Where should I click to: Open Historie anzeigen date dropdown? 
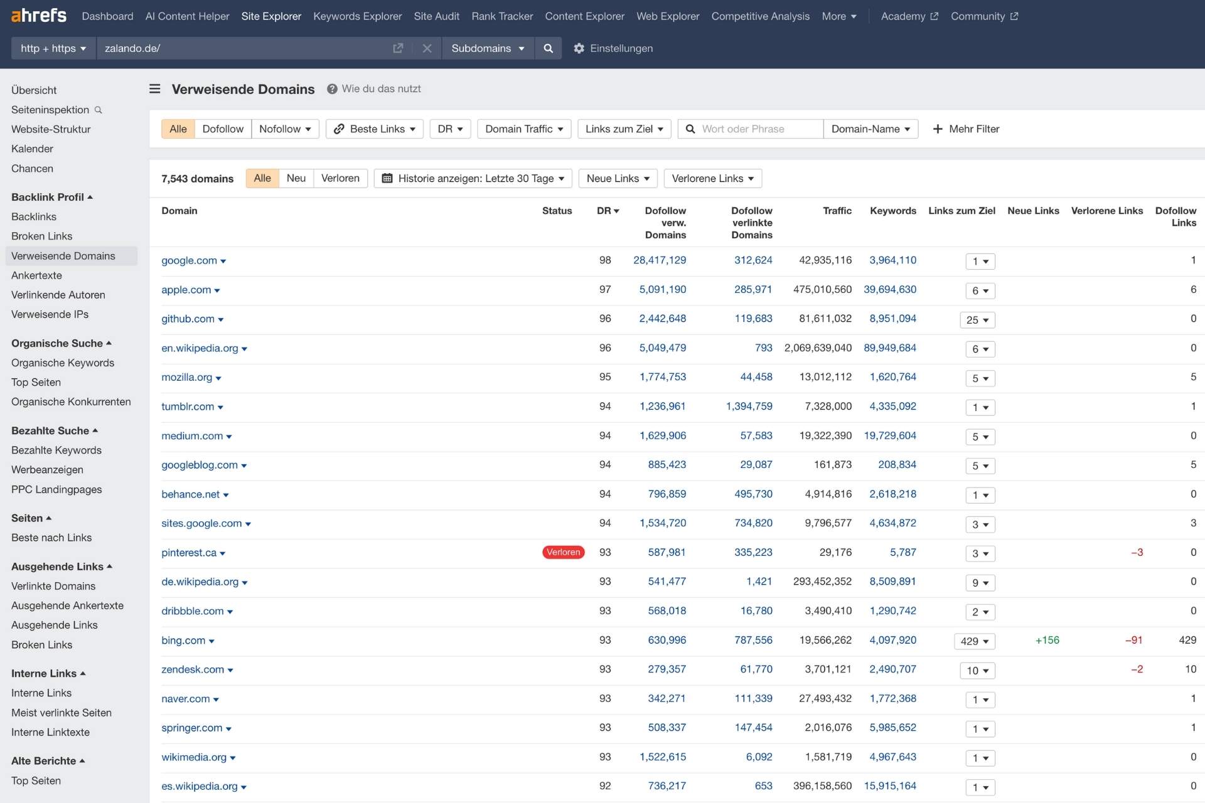tap(473, 178)
